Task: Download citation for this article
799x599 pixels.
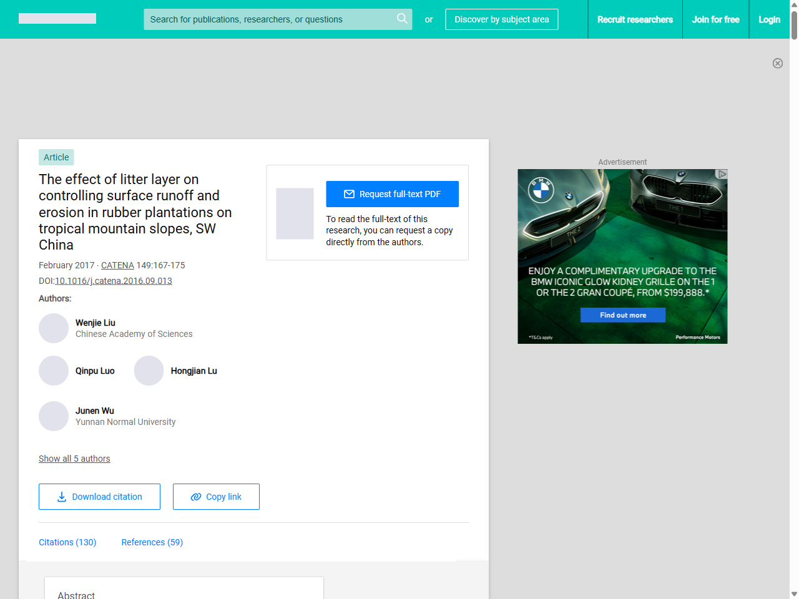Action: pyautogui.click(x=99, y=497)
